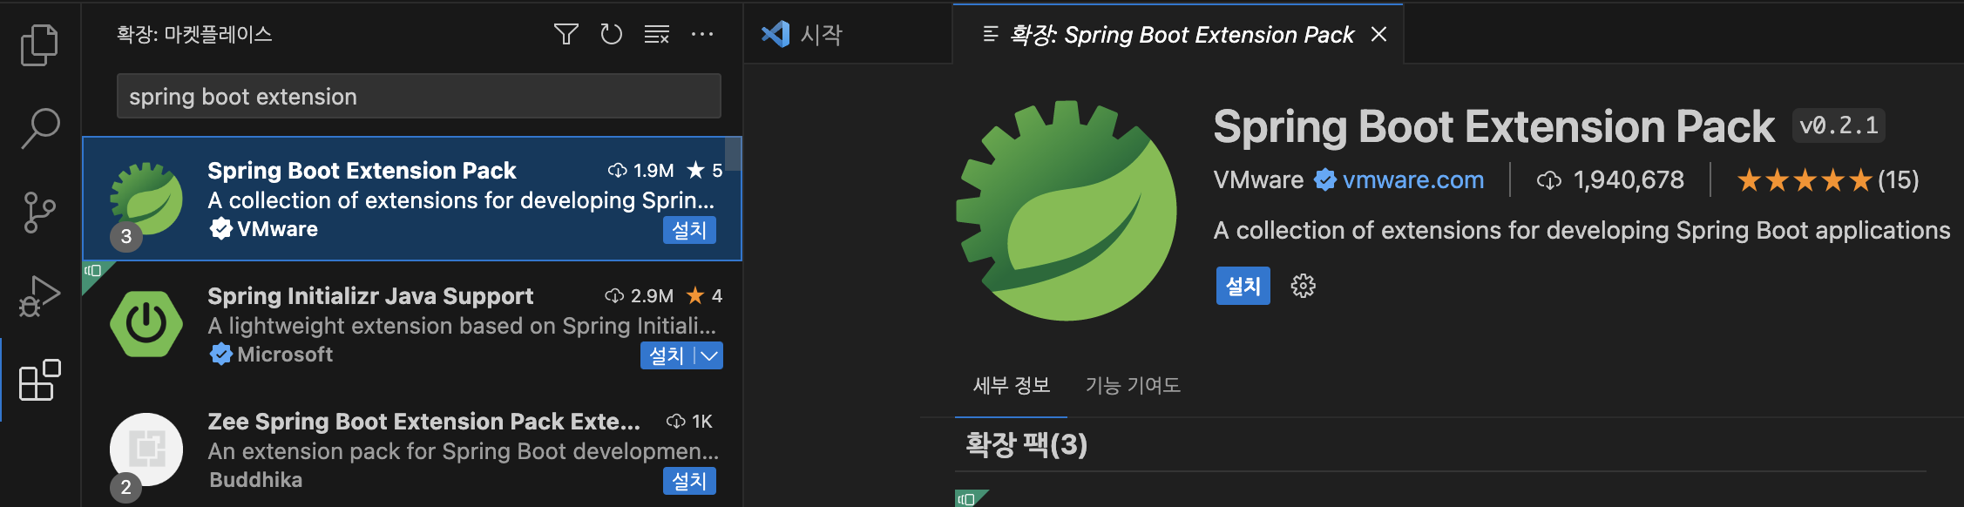Select the Extensions view icon

[x=39, y=380]
